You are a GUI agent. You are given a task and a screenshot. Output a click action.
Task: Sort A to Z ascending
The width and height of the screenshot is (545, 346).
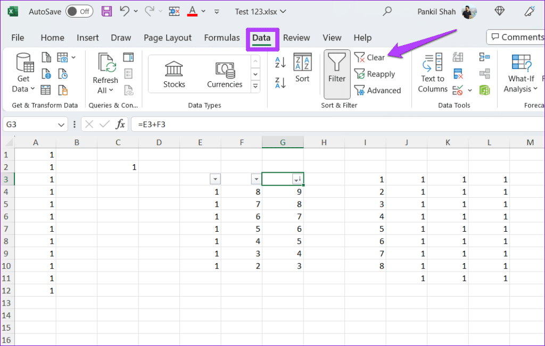pyautogui.click(x=280, y=63)
